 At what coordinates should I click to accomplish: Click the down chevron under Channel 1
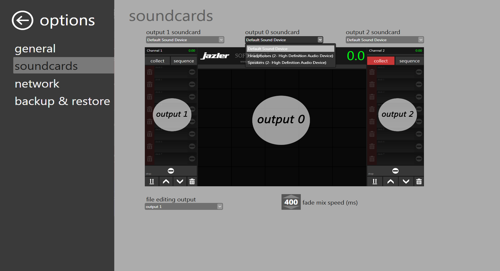tap(180, 181)
